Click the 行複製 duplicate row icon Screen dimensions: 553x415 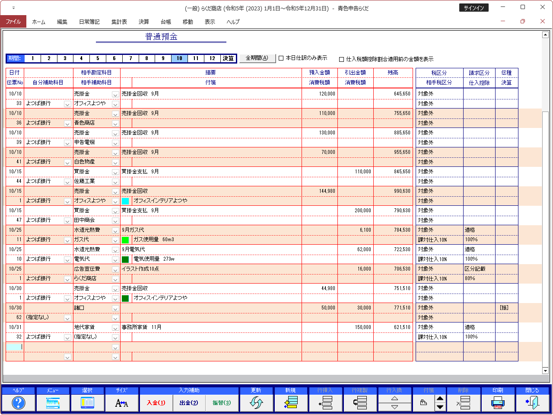[360, 403]
